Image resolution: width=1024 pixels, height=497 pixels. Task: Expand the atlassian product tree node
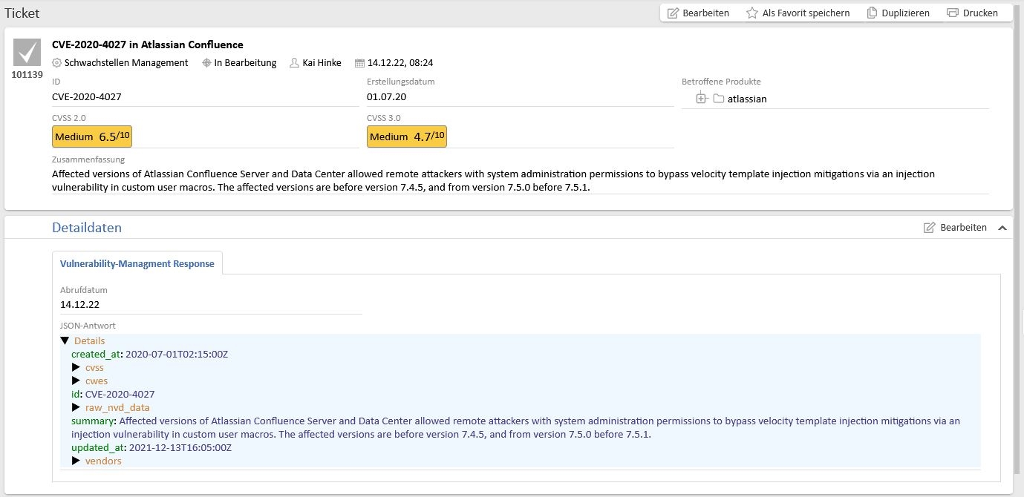[x=701, y=99]
